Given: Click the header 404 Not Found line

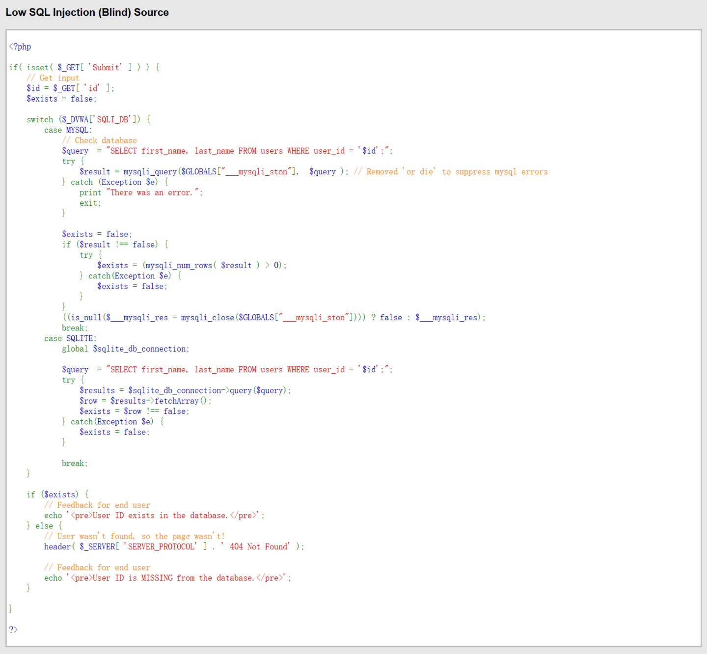Looking at the screenshot, I should click(174, 546).
